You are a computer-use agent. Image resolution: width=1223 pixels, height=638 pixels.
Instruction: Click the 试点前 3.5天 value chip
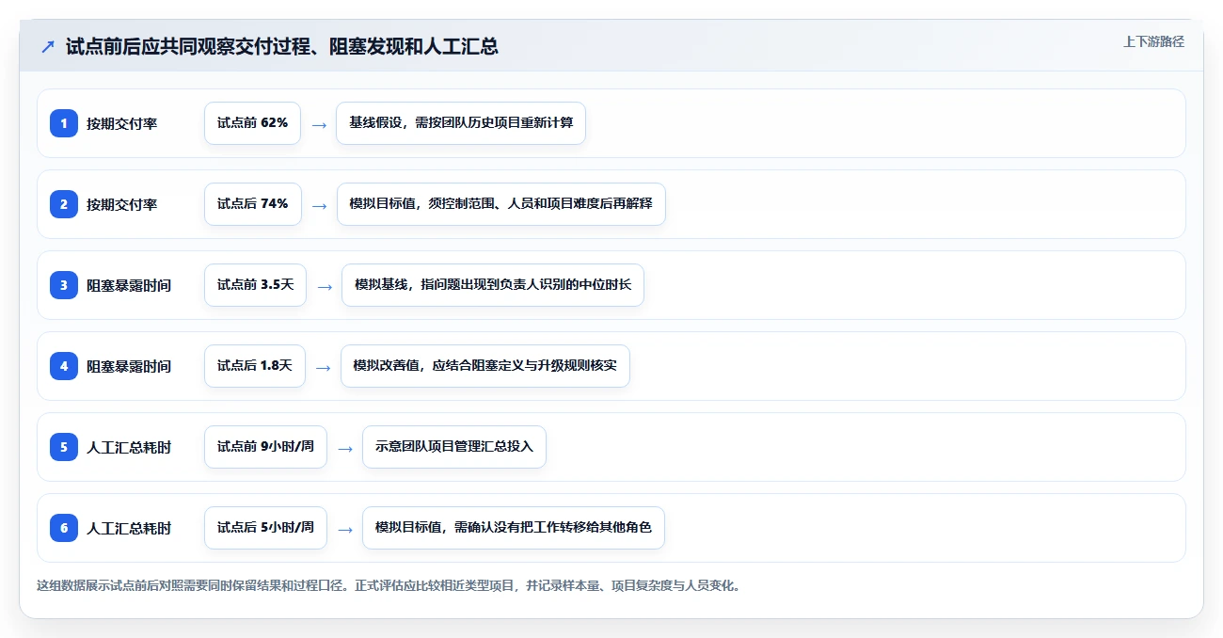click(255, 285)
